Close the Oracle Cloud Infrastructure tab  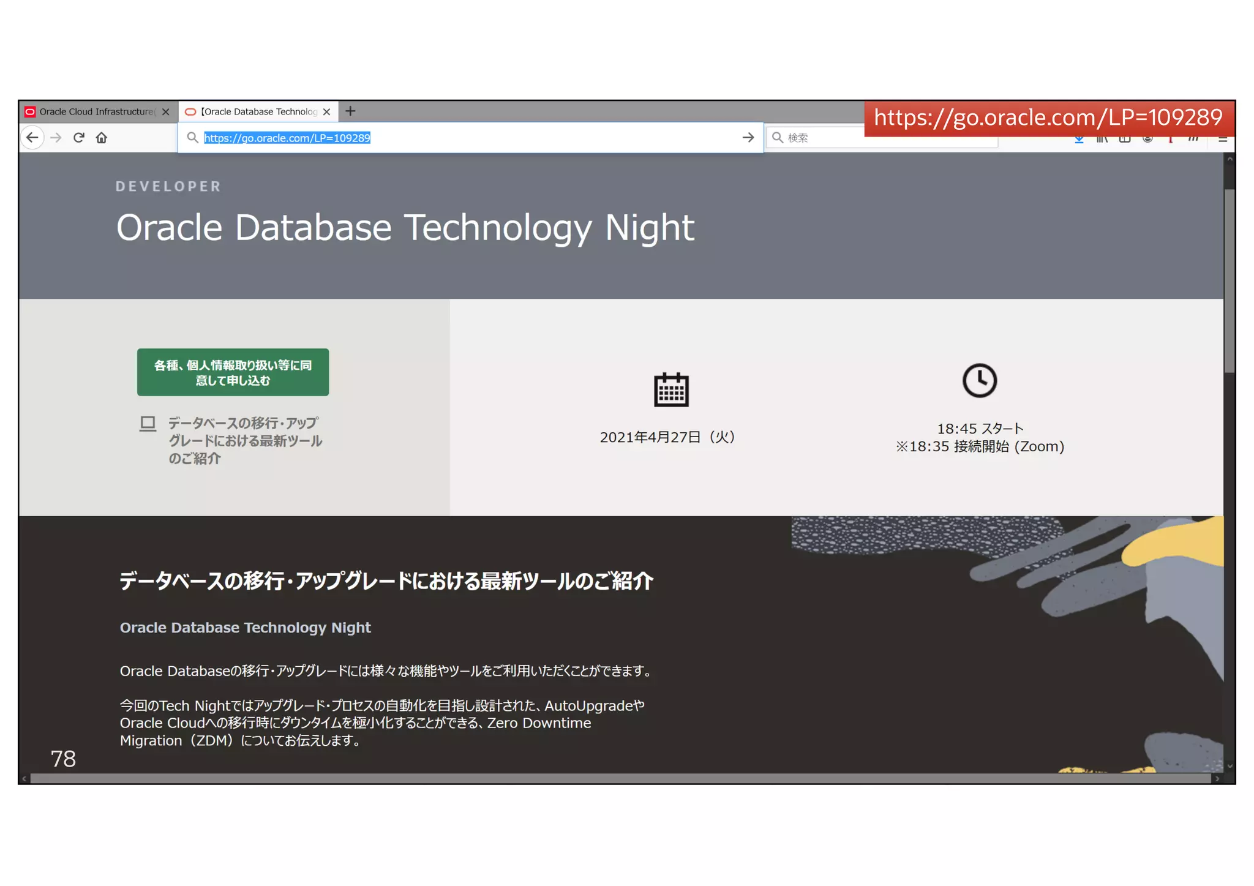165,112
